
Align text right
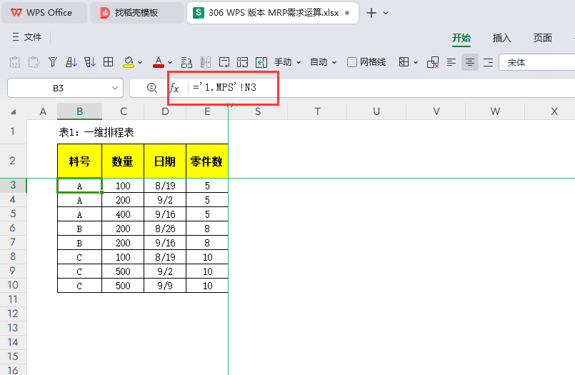(488, 62)
